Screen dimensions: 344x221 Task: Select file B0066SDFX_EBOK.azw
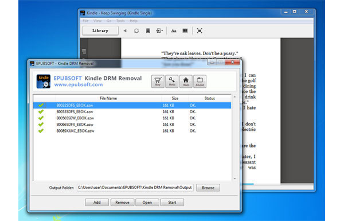pyautogui.click(x=132, y=125)
